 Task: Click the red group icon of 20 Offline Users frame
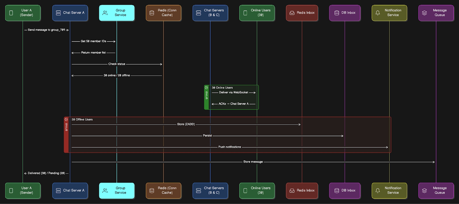pyautogui.click(x=66, y=119)
